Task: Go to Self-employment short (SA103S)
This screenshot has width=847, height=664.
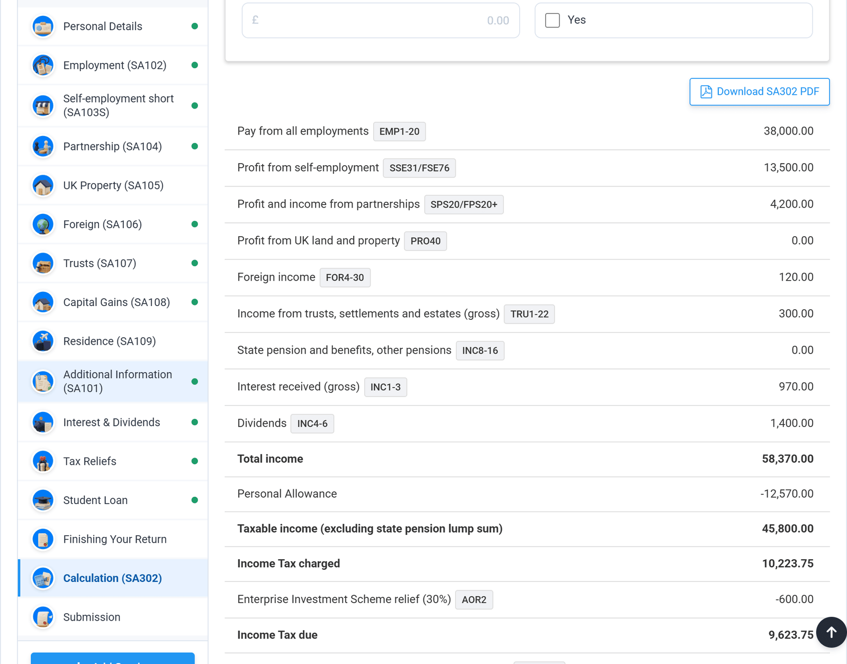Action: [113, 105]
